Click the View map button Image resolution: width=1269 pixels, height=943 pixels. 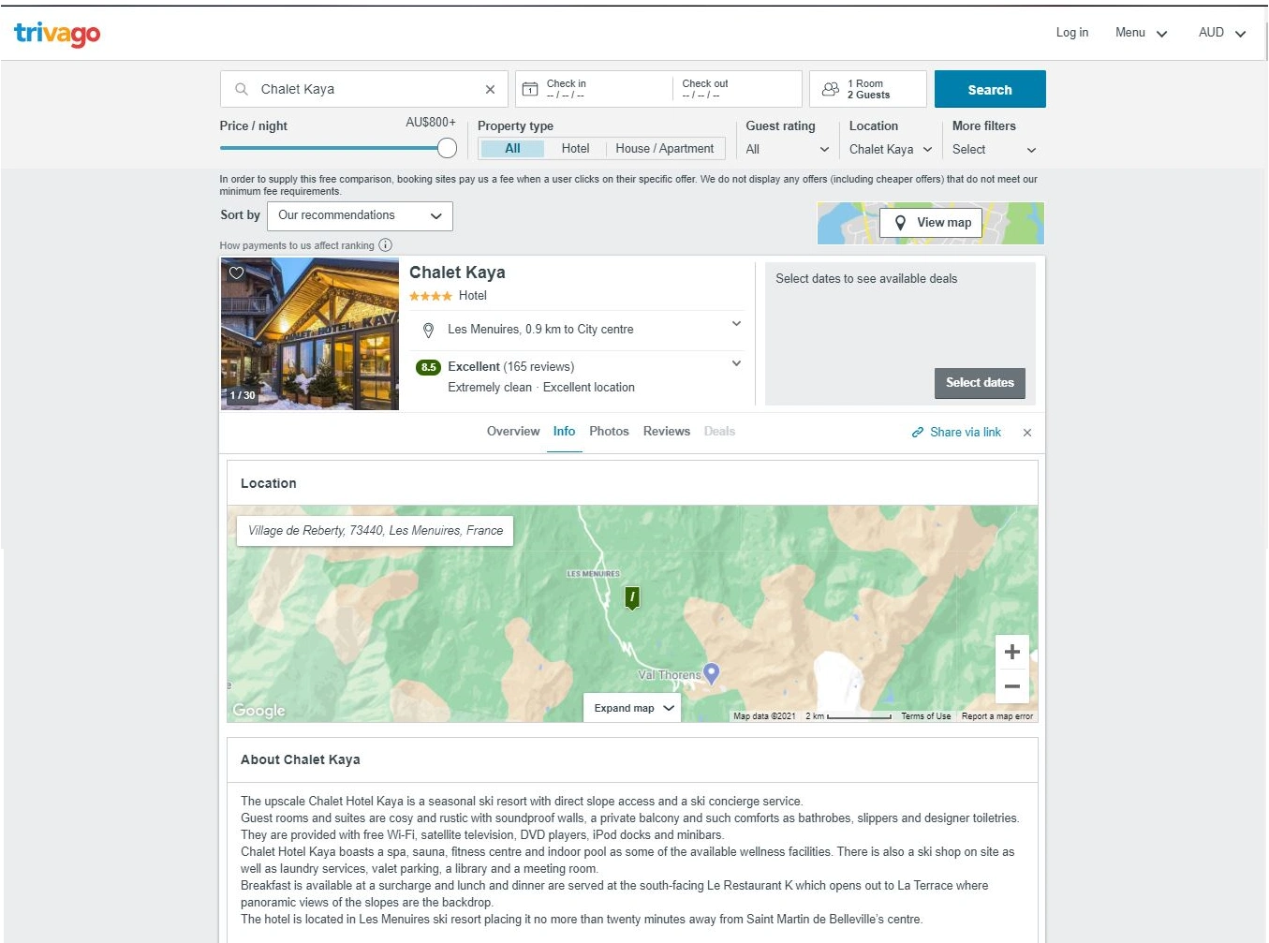click(x=931, y=223)
